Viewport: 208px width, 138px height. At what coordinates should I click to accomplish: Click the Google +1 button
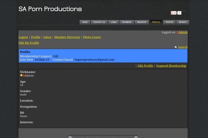point(174,13)
